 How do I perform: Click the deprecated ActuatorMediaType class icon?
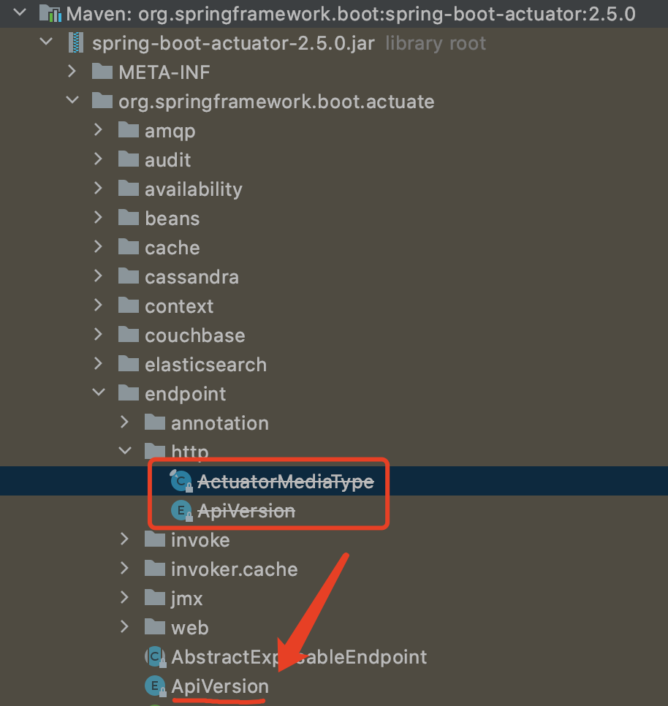pos(181,481)
